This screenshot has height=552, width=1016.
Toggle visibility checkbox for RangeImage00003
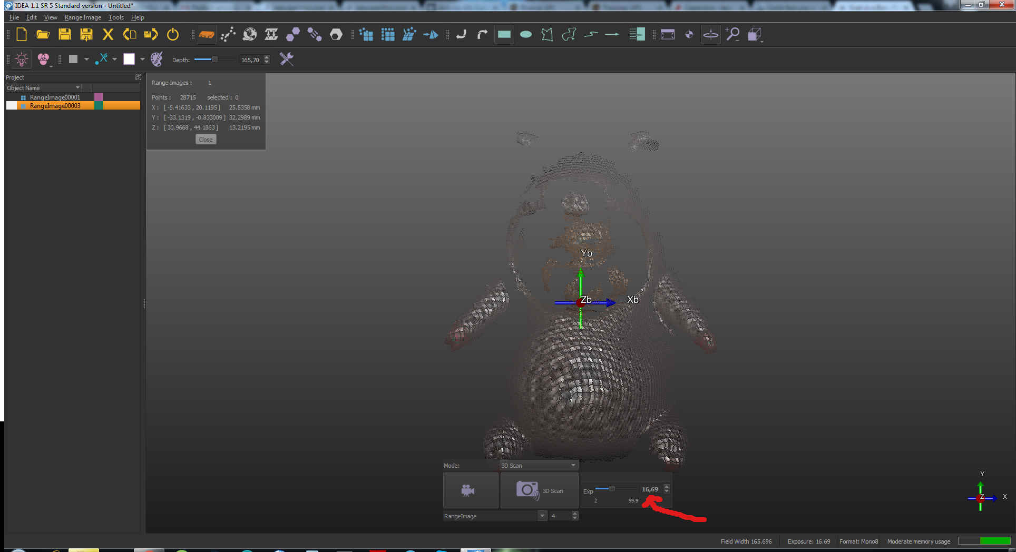point(12,106)
